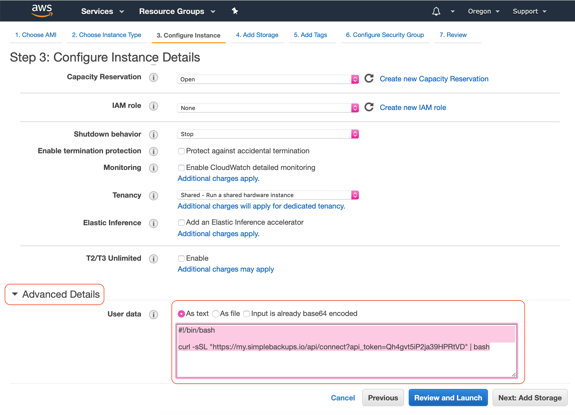Open the User data info tooltip
This screenshot has height=415, width=575.
pyautogui.click(x=154, y=315)
